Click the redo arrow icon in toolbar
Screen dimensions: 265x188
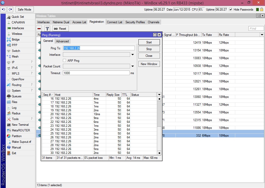[x=10, y=10]
